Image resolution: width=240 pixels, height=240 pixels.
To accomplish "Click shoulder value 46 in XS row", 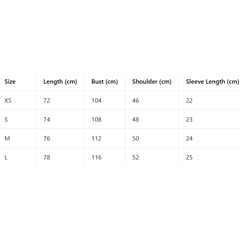I will click(135, 101).
